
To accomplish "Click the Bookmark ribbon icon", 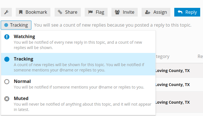I will (x=21, y=12).
